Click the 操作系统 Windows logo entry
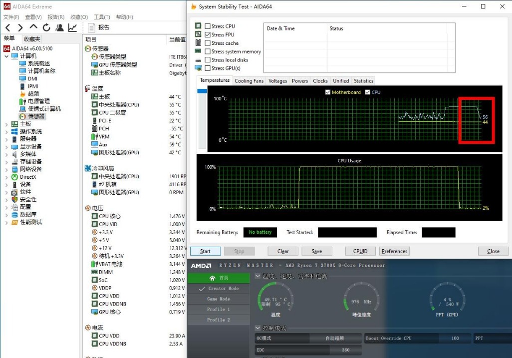Image resolution: width=512 pixels, height=358 pixels. pos(14,131)
